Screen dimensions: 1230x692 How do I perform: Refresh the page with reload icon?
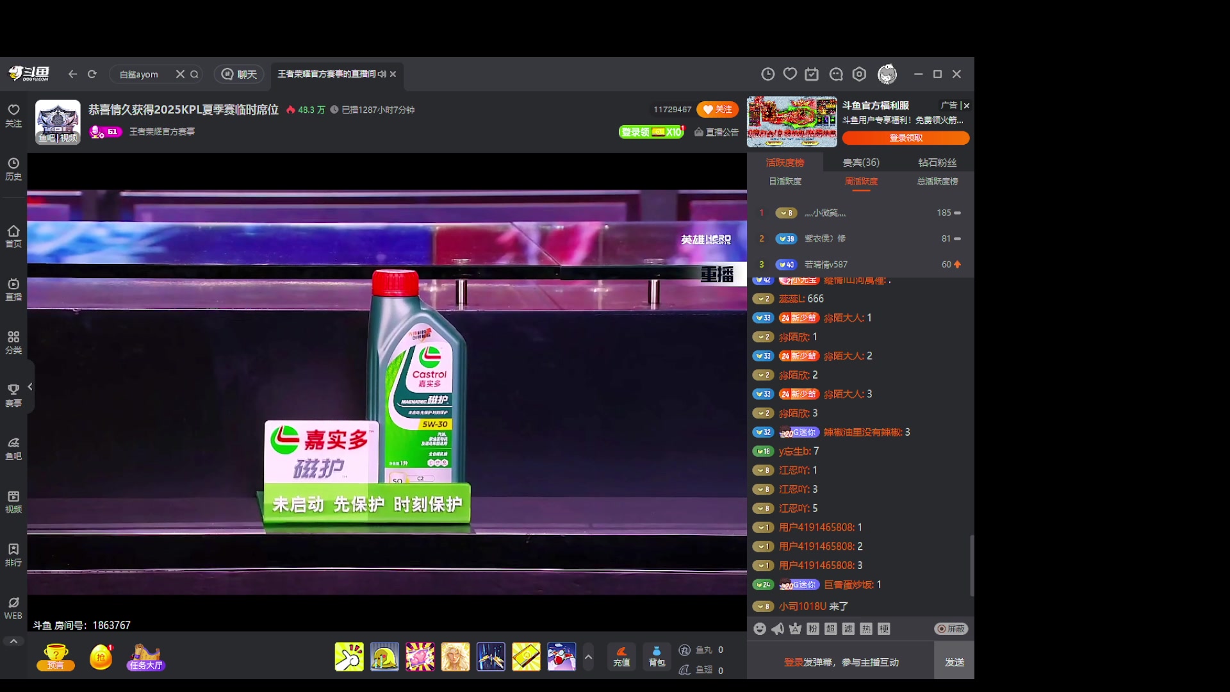(92, 74)
